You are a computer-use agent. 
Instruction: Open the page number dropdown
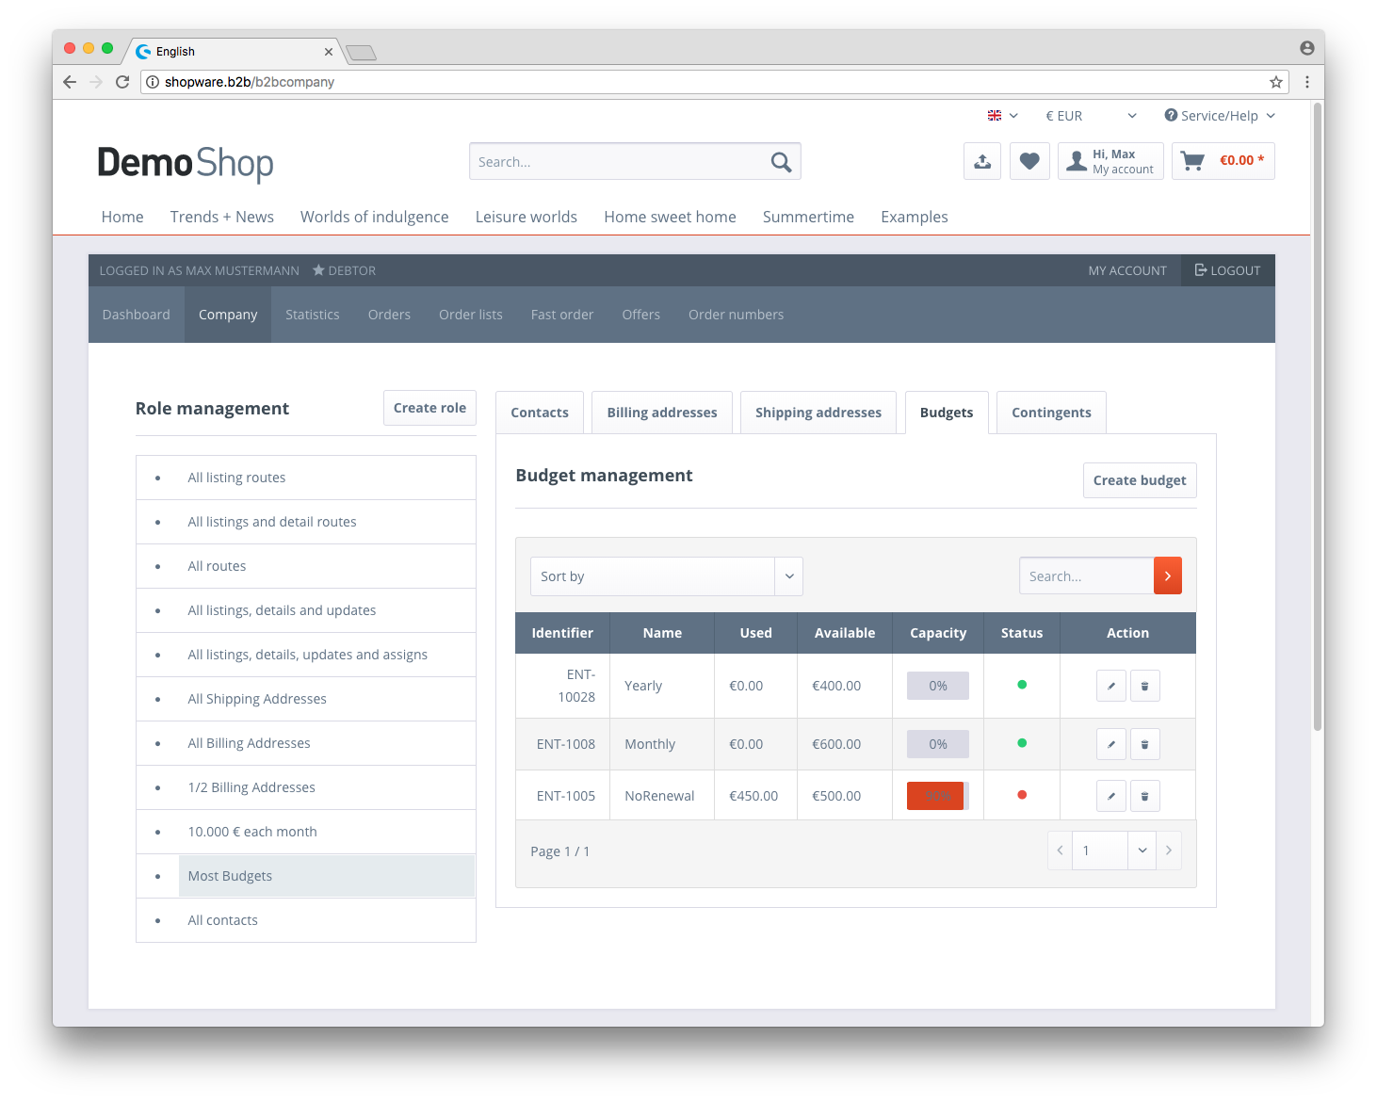coord(1142,851)
